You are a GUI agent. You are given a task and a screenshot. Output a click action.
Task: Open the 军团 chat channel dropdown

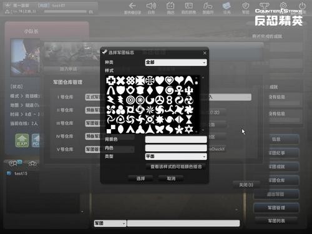coord(110,223)
